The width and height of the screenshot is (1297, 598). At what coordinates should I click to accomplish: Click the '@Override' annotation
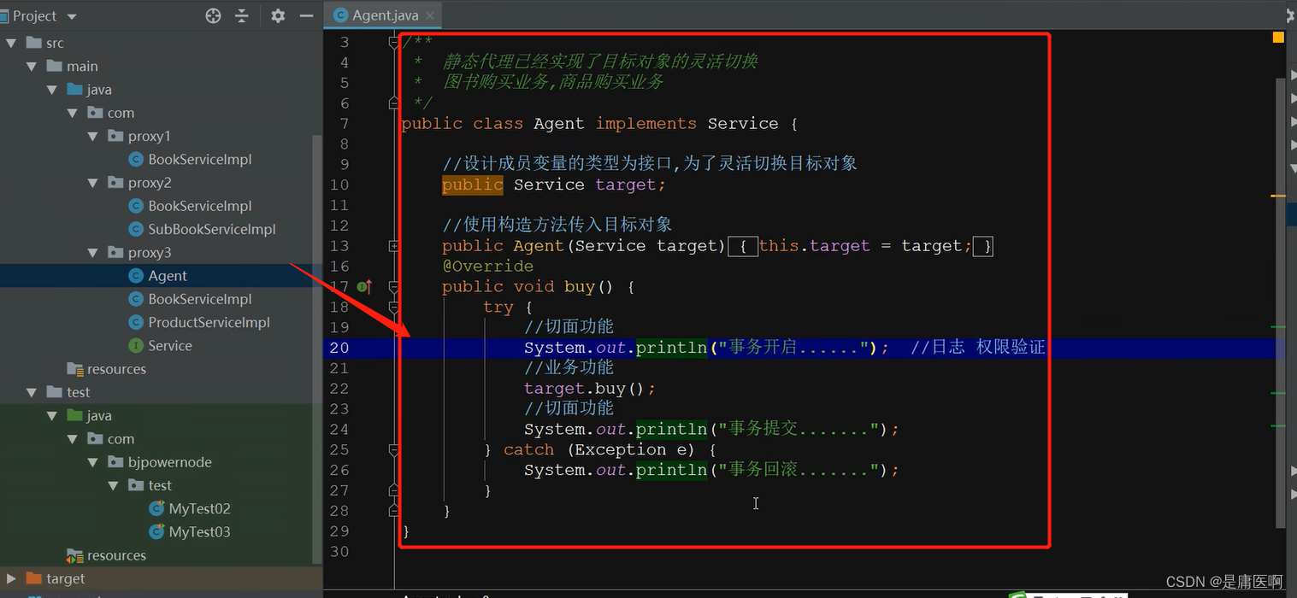click(487, 267)
